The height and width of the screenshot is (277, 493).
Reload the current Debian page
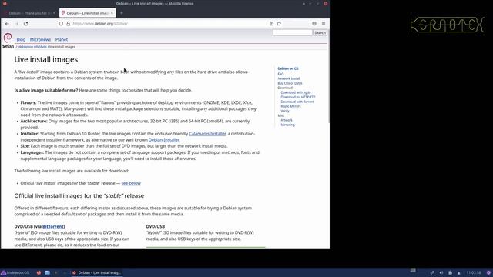pos(25,24)
